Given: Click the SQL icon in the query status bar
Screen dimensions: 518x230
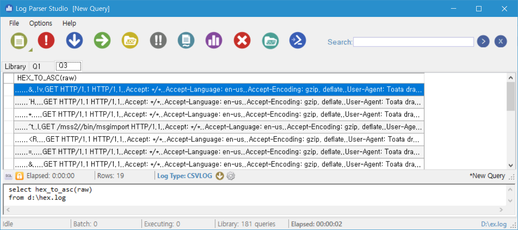Looking at the screenshot, I should 9,176.
